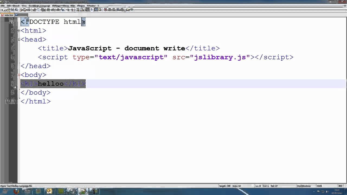
Task: Click the word 'helloo' in h1
Action: pos(51,84)
